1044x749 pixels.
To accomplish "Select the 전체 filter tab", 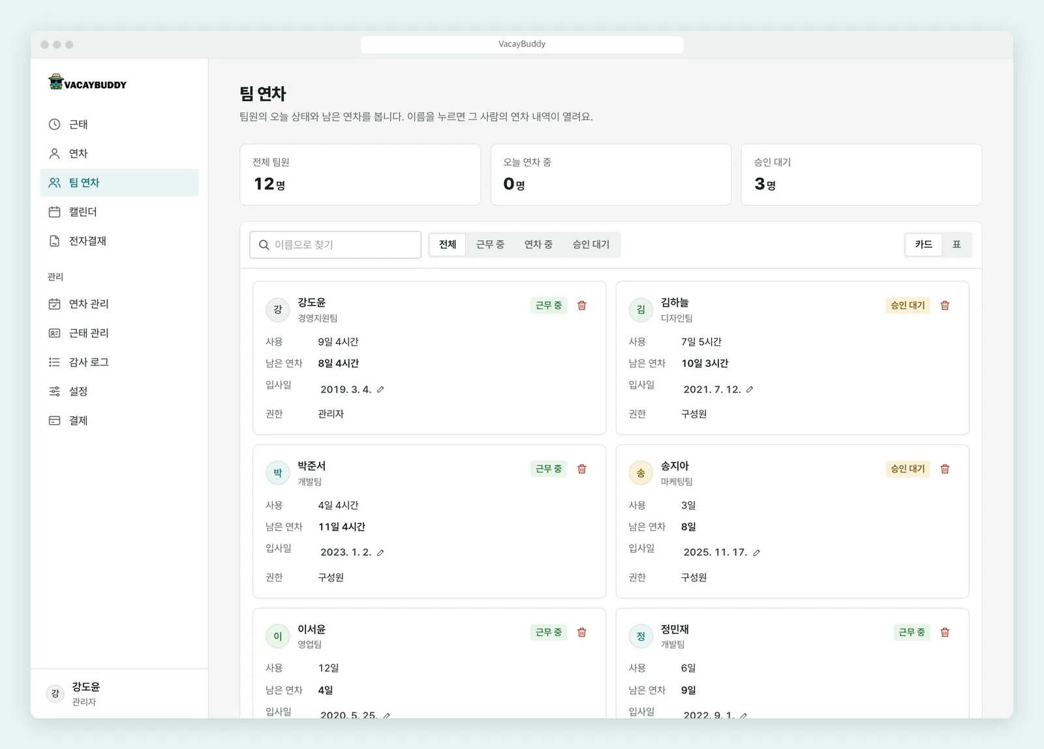I will coord(448,245).
